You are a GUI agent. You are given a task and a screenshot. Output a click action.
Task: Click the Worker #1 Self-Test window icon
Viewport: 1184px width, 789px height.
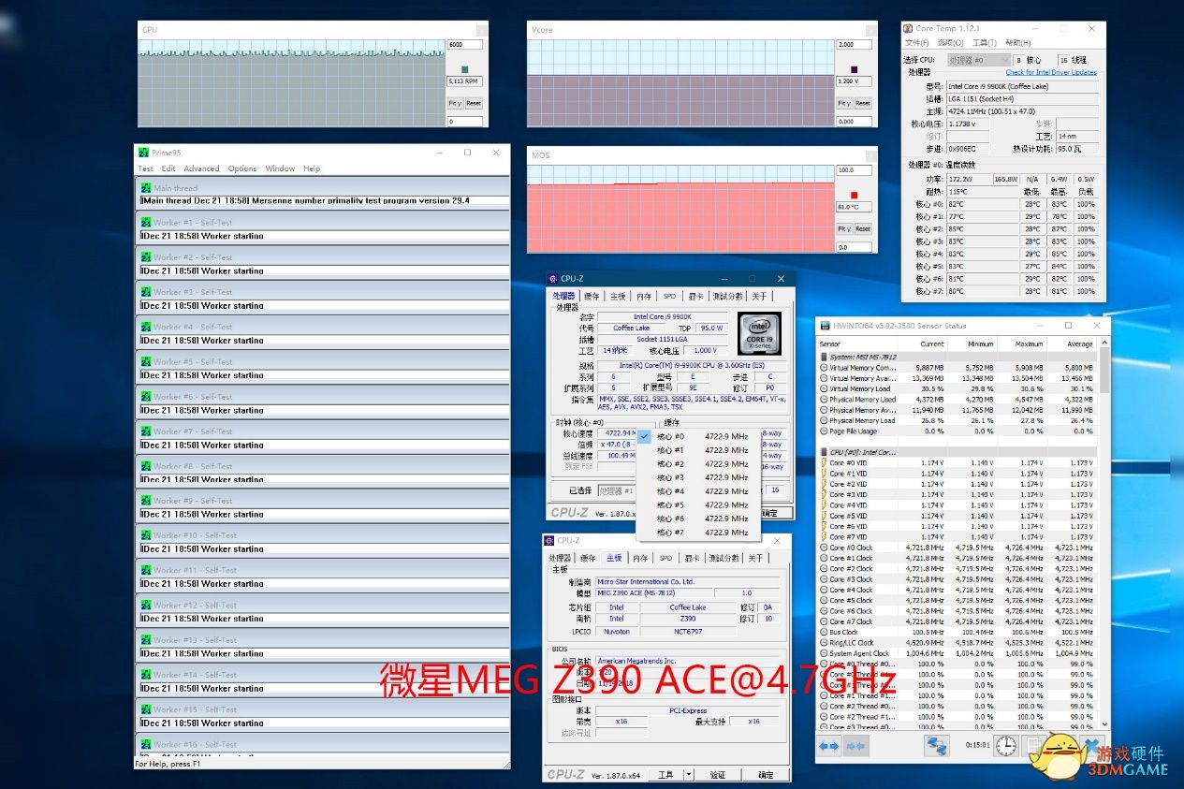(144, 223)
